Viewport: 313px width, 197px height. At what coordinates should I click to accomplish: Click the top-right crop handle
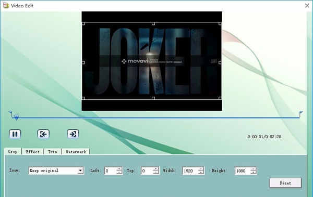pyautogui.click(x=220, y=24)
